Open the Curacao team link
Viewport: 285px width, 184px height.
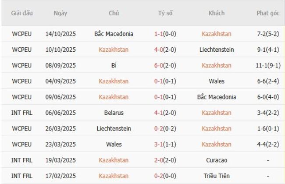tap(216, 160)
